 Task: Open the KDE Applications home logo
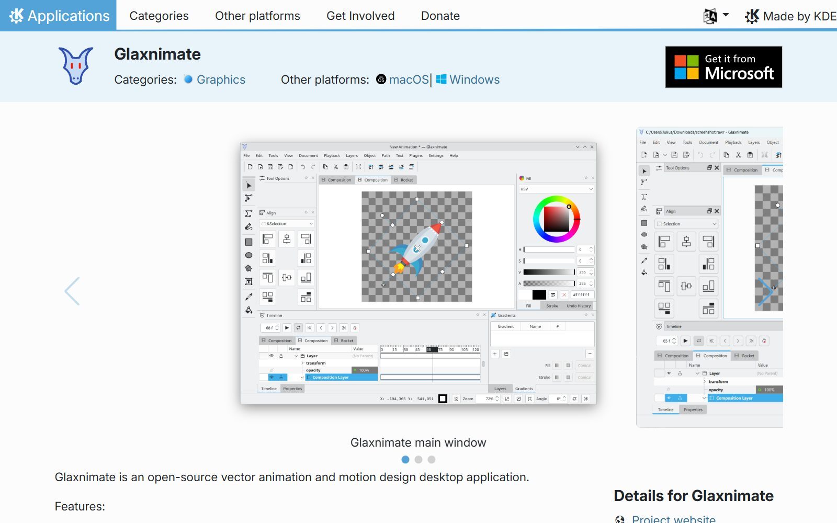pyautogui.click(x=59, y=16)
